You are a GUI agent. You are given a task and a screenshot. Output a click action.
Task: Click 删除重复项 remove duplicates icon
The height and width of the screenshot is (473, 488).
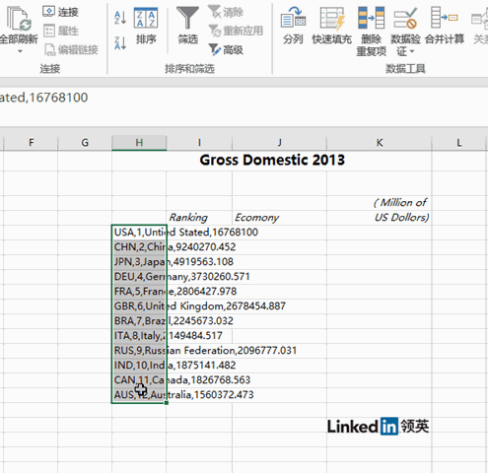[372, 32]
